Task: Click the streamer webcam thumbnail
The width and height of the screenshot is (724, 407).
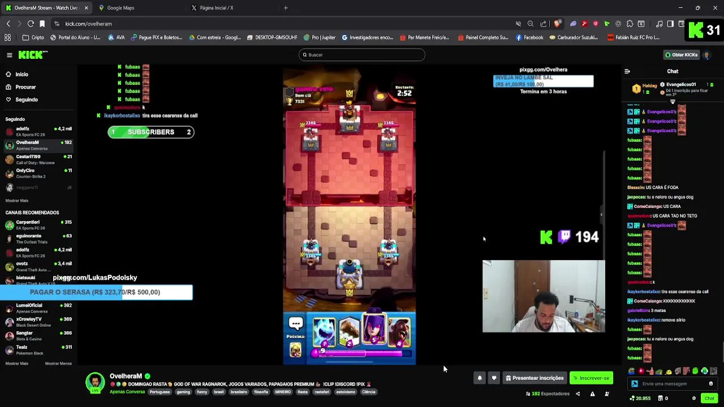Action: [x=544, y=296]
